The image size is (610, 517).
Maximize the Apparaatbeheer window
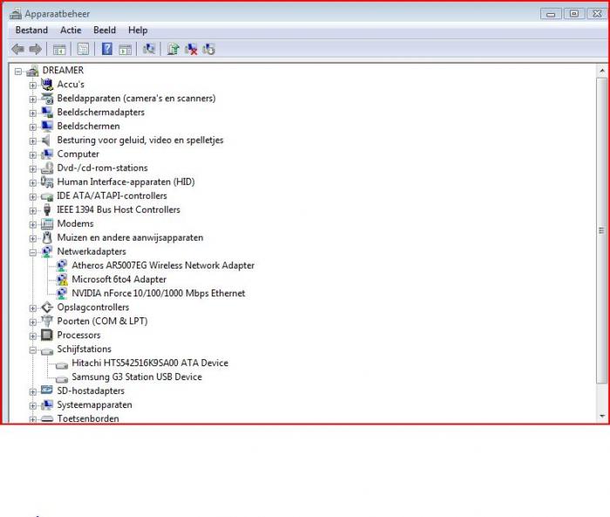[x=573, y=14]
